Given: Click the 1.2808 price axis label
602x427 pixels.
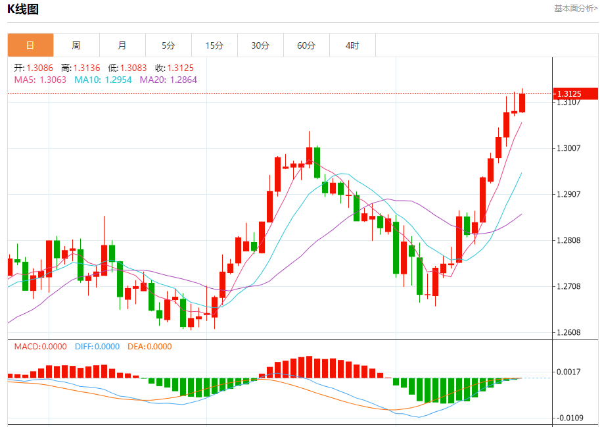Looking at the screenshot, I should (x=568, y=241).
